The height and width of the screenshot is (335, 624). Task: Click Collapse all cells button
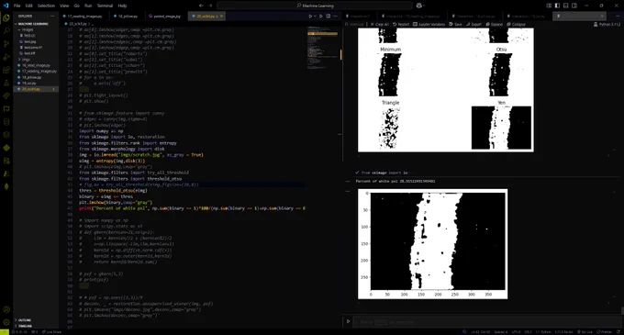(516, 24)
